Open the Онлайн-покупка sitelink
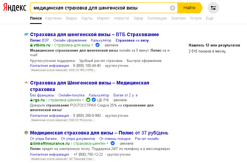The width and height of the screenshot is (247, 163). (71, 95)
